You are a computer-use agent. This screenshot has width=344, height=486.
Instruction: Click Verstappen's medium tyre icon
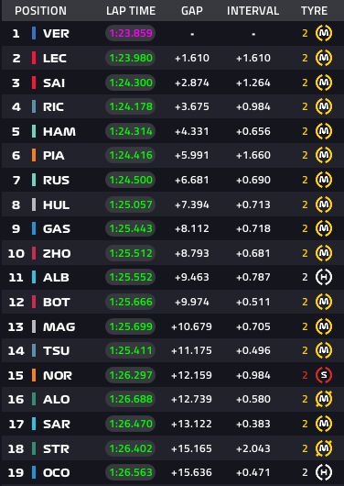click(324, 33)
